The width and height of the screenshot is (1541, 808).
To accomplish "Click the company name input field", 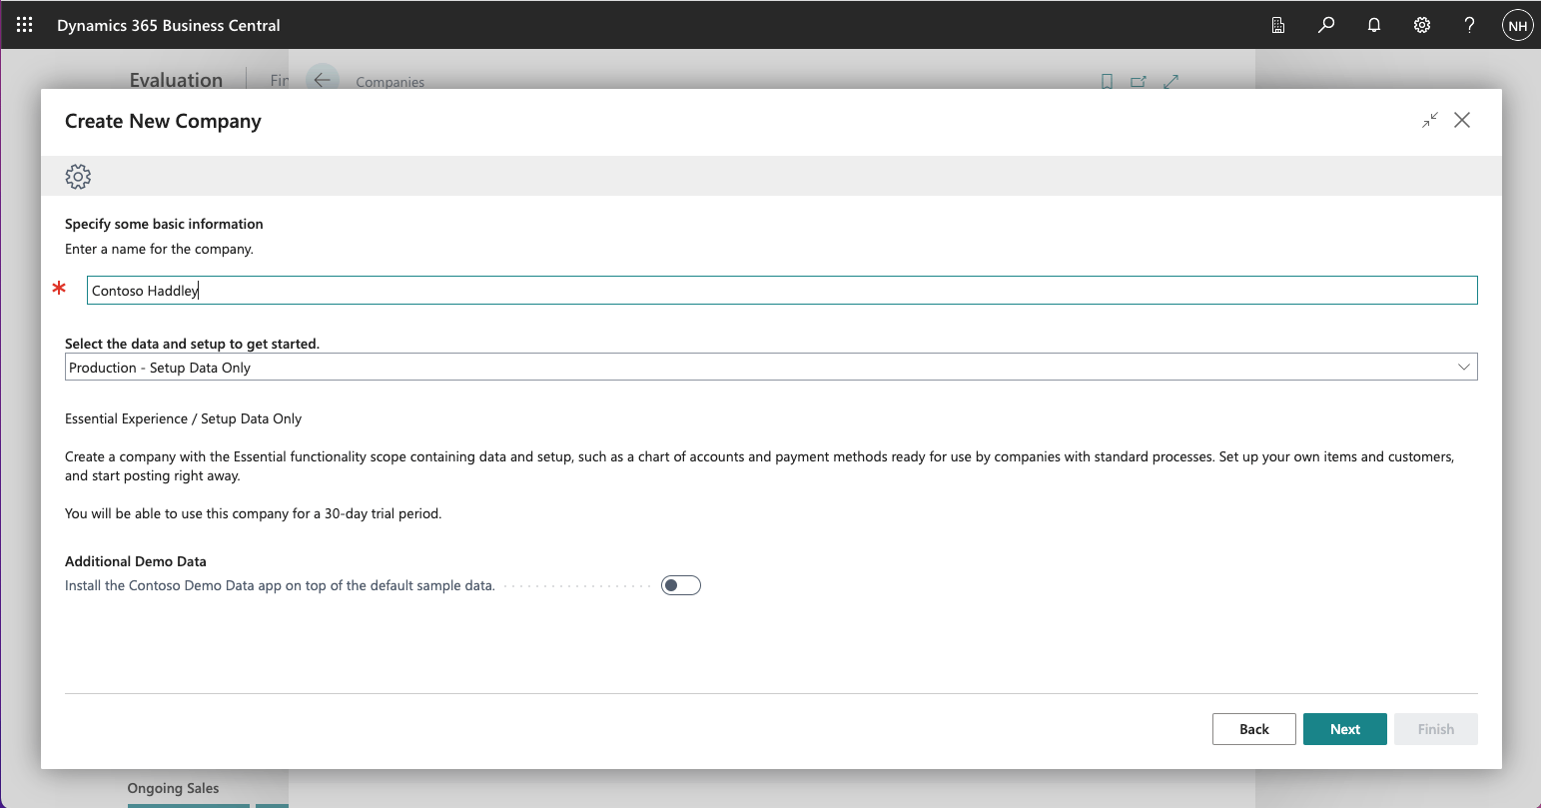I will click(x=781, y=291).
